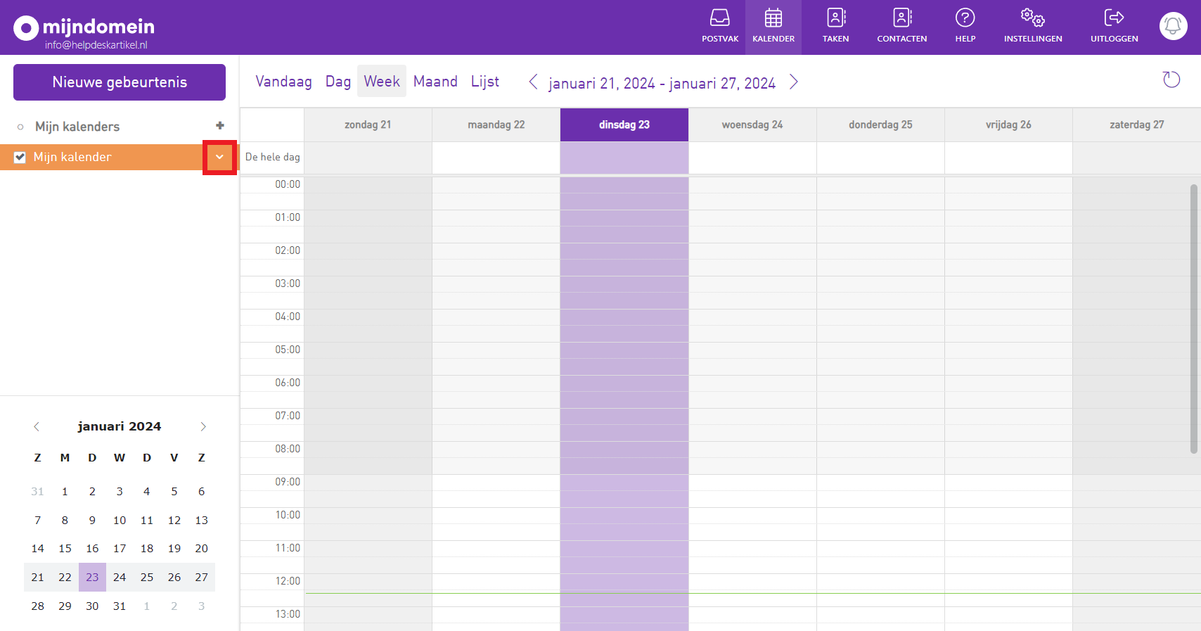The image size is (1201, 631).
Task: Switch to Lijst view
Action: pyautogui.click(x=484, y=82)
